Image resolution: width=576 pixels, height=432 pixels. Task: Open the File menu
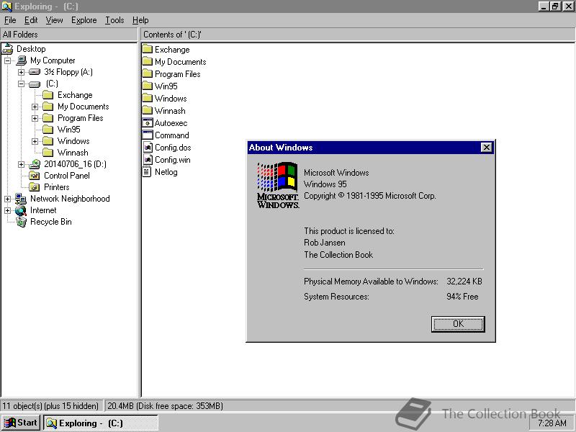tap(10, 20)
